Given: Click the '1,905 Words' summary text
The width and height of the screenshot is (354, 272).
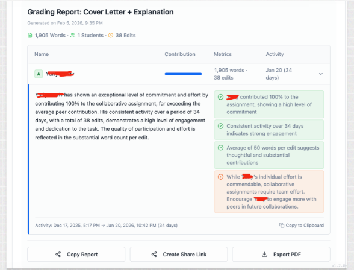Looking at the screenshot, I should click(x=50, y=35).
